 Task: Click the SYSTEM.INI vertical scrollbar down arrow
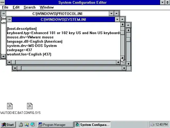pos(122,58)
